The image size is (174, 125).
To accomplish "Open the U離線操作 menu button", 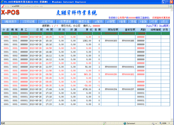I will pos(10,22).
